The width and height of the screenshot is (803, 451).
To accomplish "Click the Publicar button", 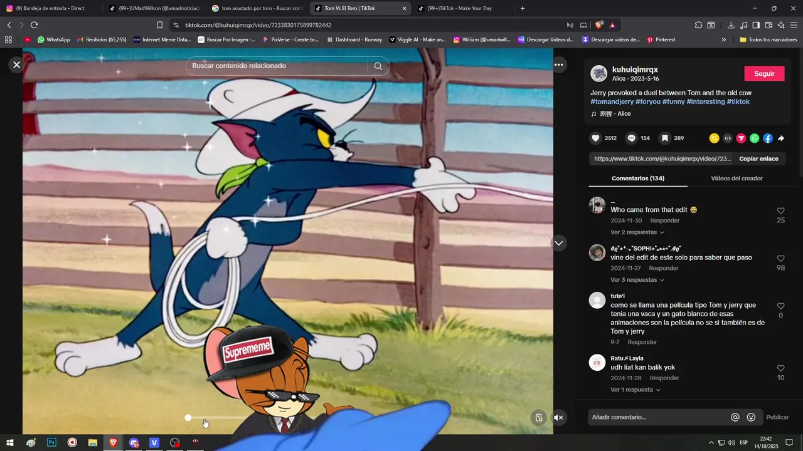I will pos(777,417).
